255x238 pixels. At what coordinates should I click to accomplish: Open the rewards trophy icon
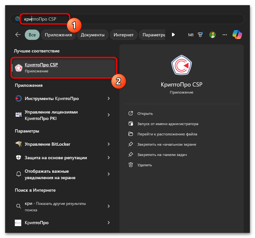pyautogui.click(x=200, y=35)
